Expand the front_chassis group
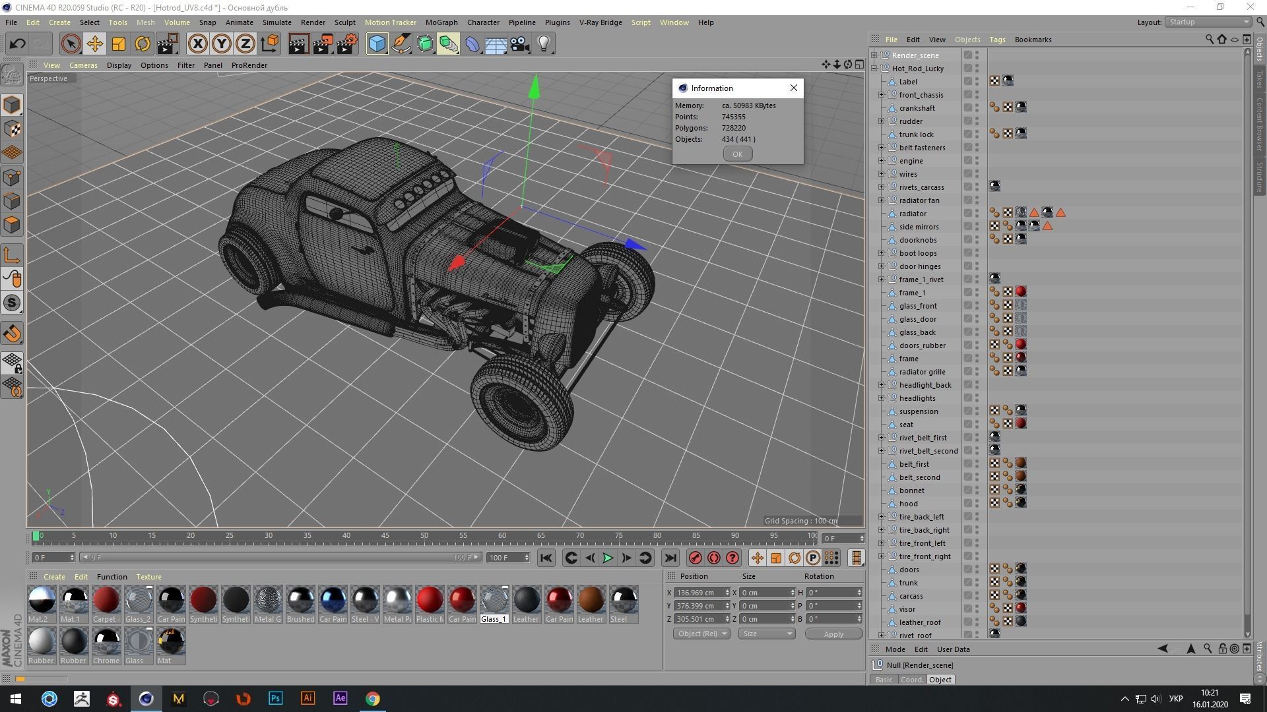Viewport: 1267px width, 712px height. click(x=882, y=94)
